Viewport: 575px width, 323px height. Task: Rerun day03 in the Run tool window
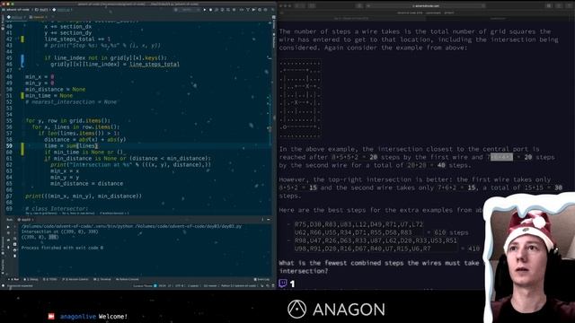click(8, 227)
